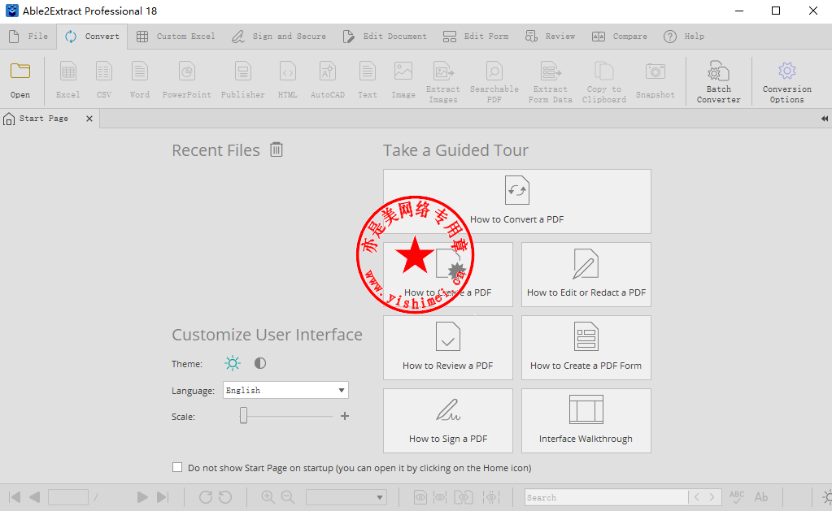Screen dimensions: 832x511
Task: Check Do not show Start Page on startup
Action: [x=177, y=467]
